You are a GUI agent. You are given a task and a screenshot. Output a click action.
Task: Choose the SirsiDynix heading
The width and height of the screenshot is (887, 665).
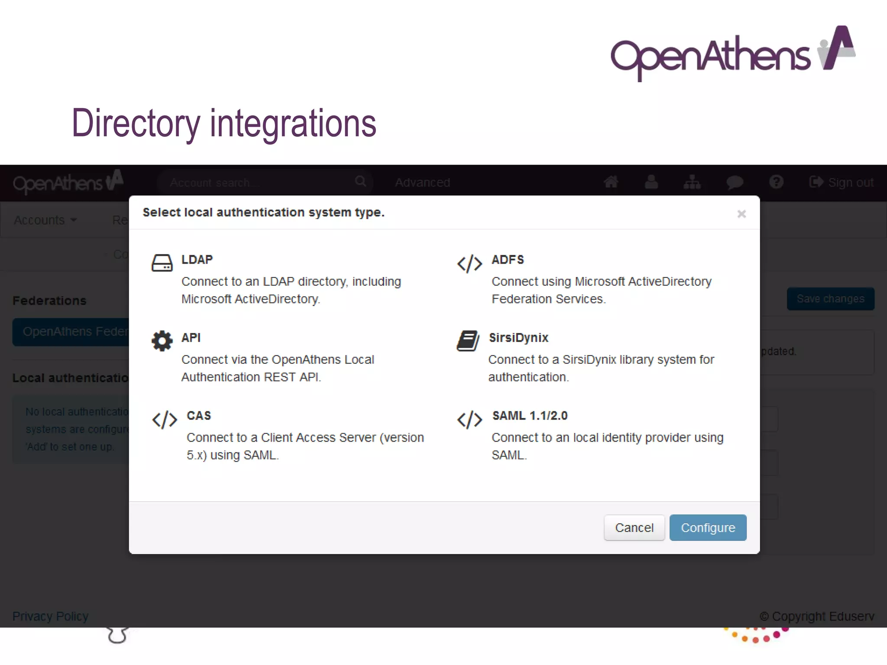518,338
